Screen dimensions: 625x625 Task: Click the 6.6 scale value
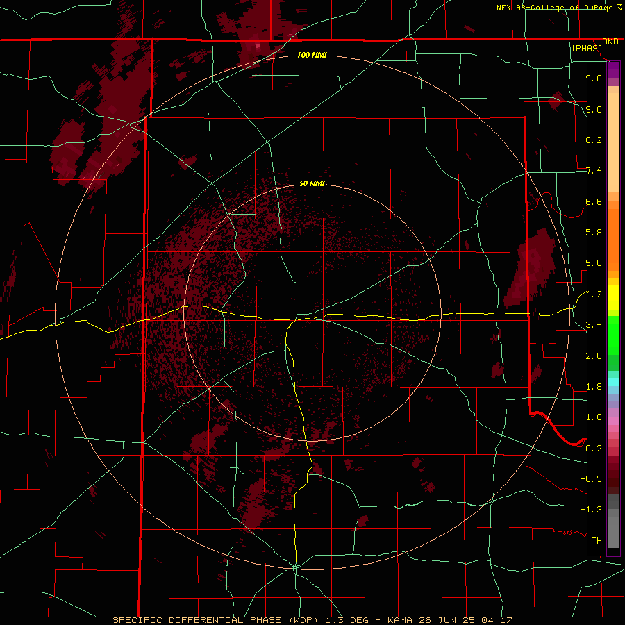pyautogui.click(x=594, y=201)
